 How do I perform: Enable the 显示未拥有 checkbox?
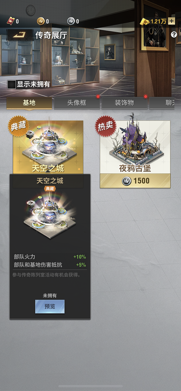pyautogui.click(x=12, y=84)
